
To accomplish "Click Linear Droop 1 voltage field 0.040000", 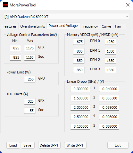I will point(109,89).
